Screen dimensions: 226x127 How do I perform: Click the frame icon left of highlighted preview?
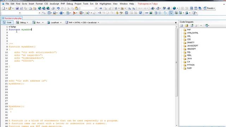[165, 13]
